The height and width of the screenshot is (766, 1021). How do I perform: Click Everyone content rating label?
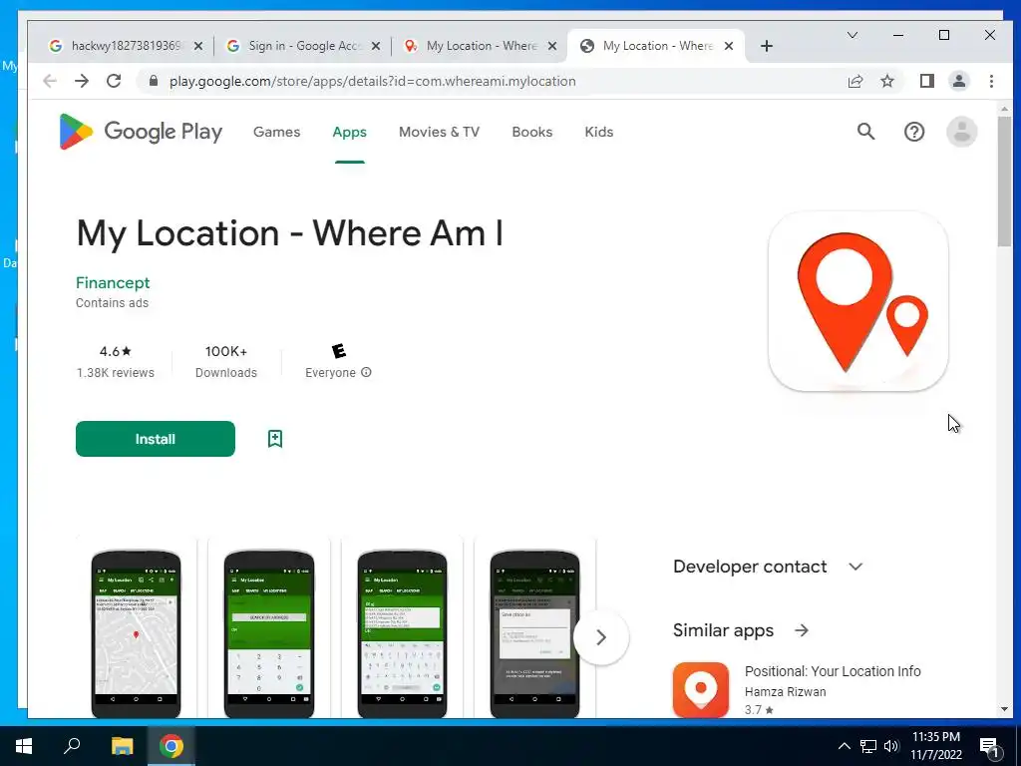[x=330, y=373]
